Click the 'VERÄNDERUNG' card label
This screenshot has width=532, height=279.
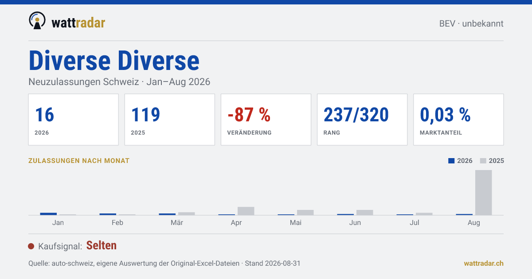click(x=249, y=133)
